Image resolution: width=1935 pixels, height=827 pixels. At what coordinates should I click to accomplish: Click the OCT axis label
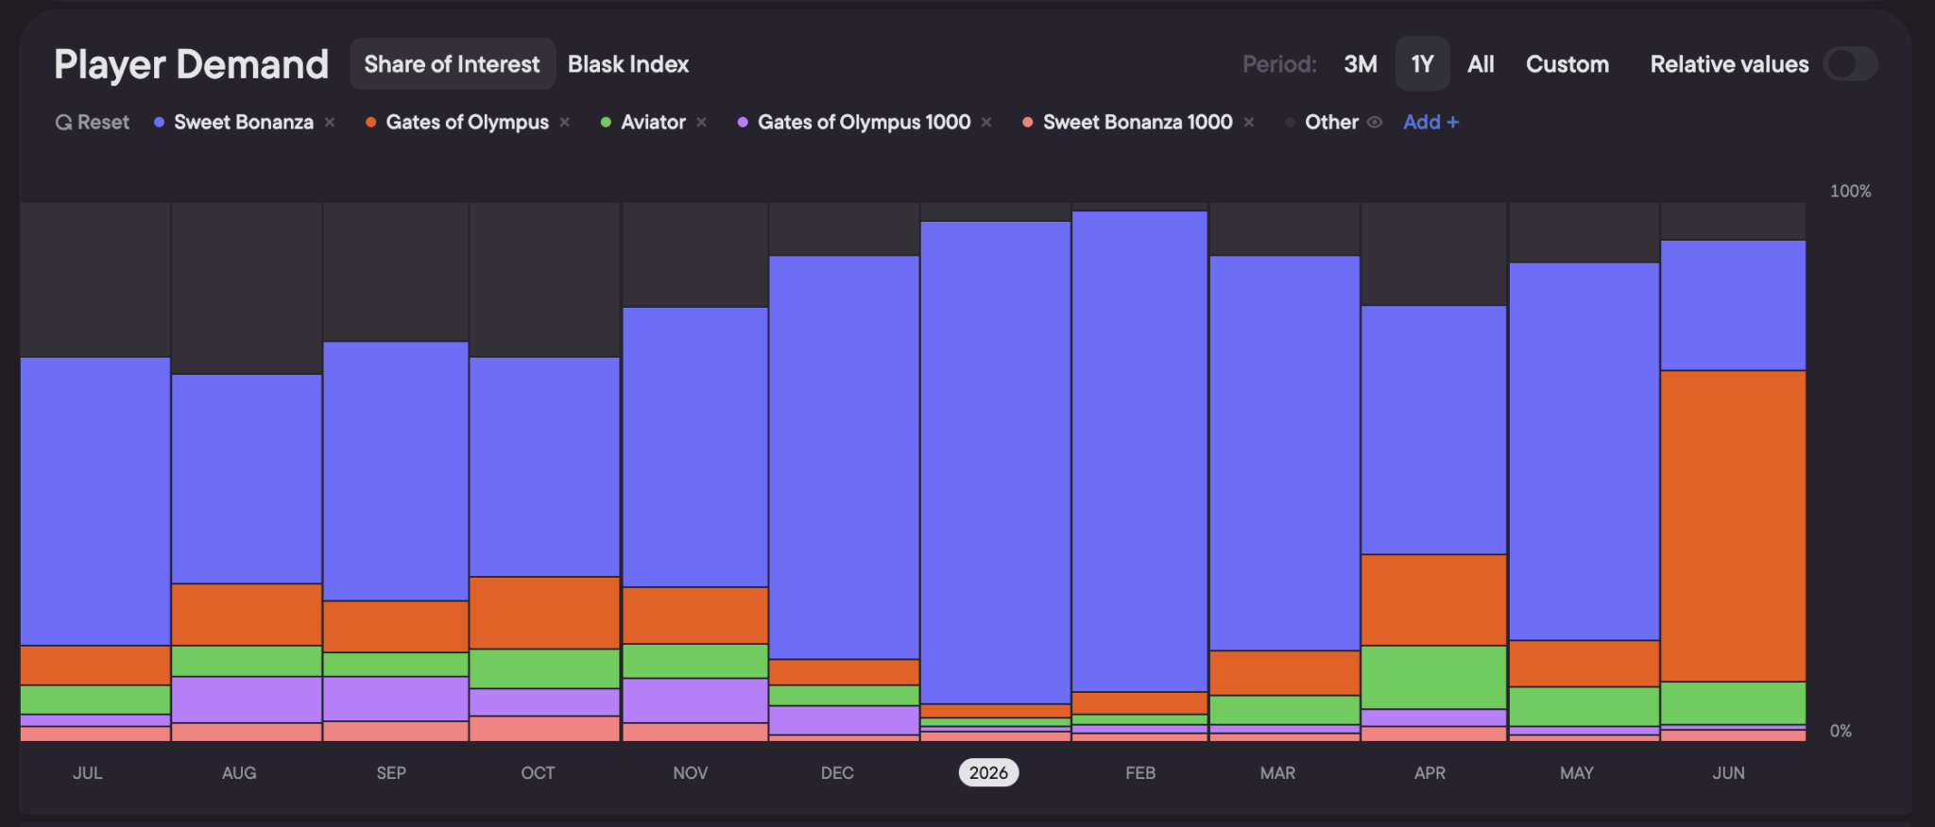tap(538, 772)
